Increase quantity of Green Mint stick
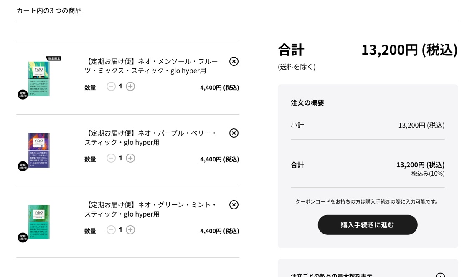This screenshot has height=277, width=467. tap(130, 230)
